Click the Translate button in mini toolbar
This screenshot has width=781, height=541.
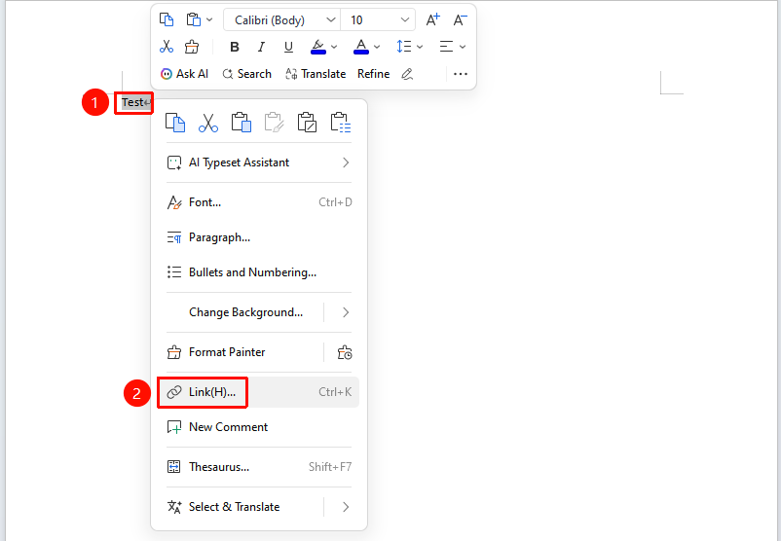316,74
